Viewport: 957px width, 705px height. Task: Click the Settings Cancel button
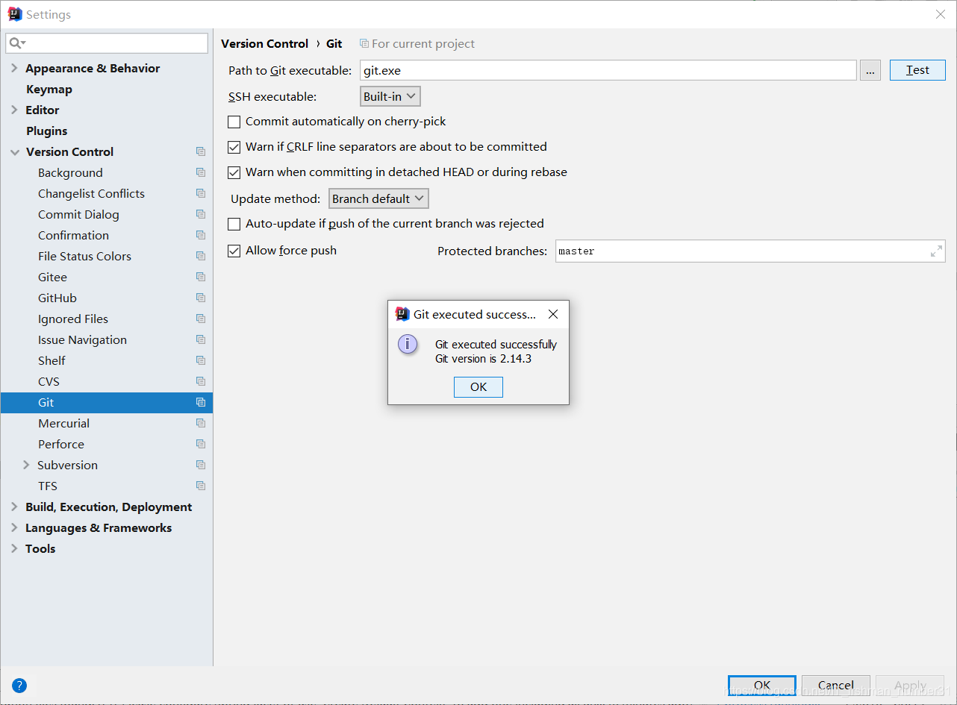[836, 685]
